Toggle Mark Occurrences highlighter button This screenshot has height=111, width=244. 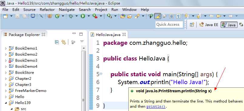[158, 16]
